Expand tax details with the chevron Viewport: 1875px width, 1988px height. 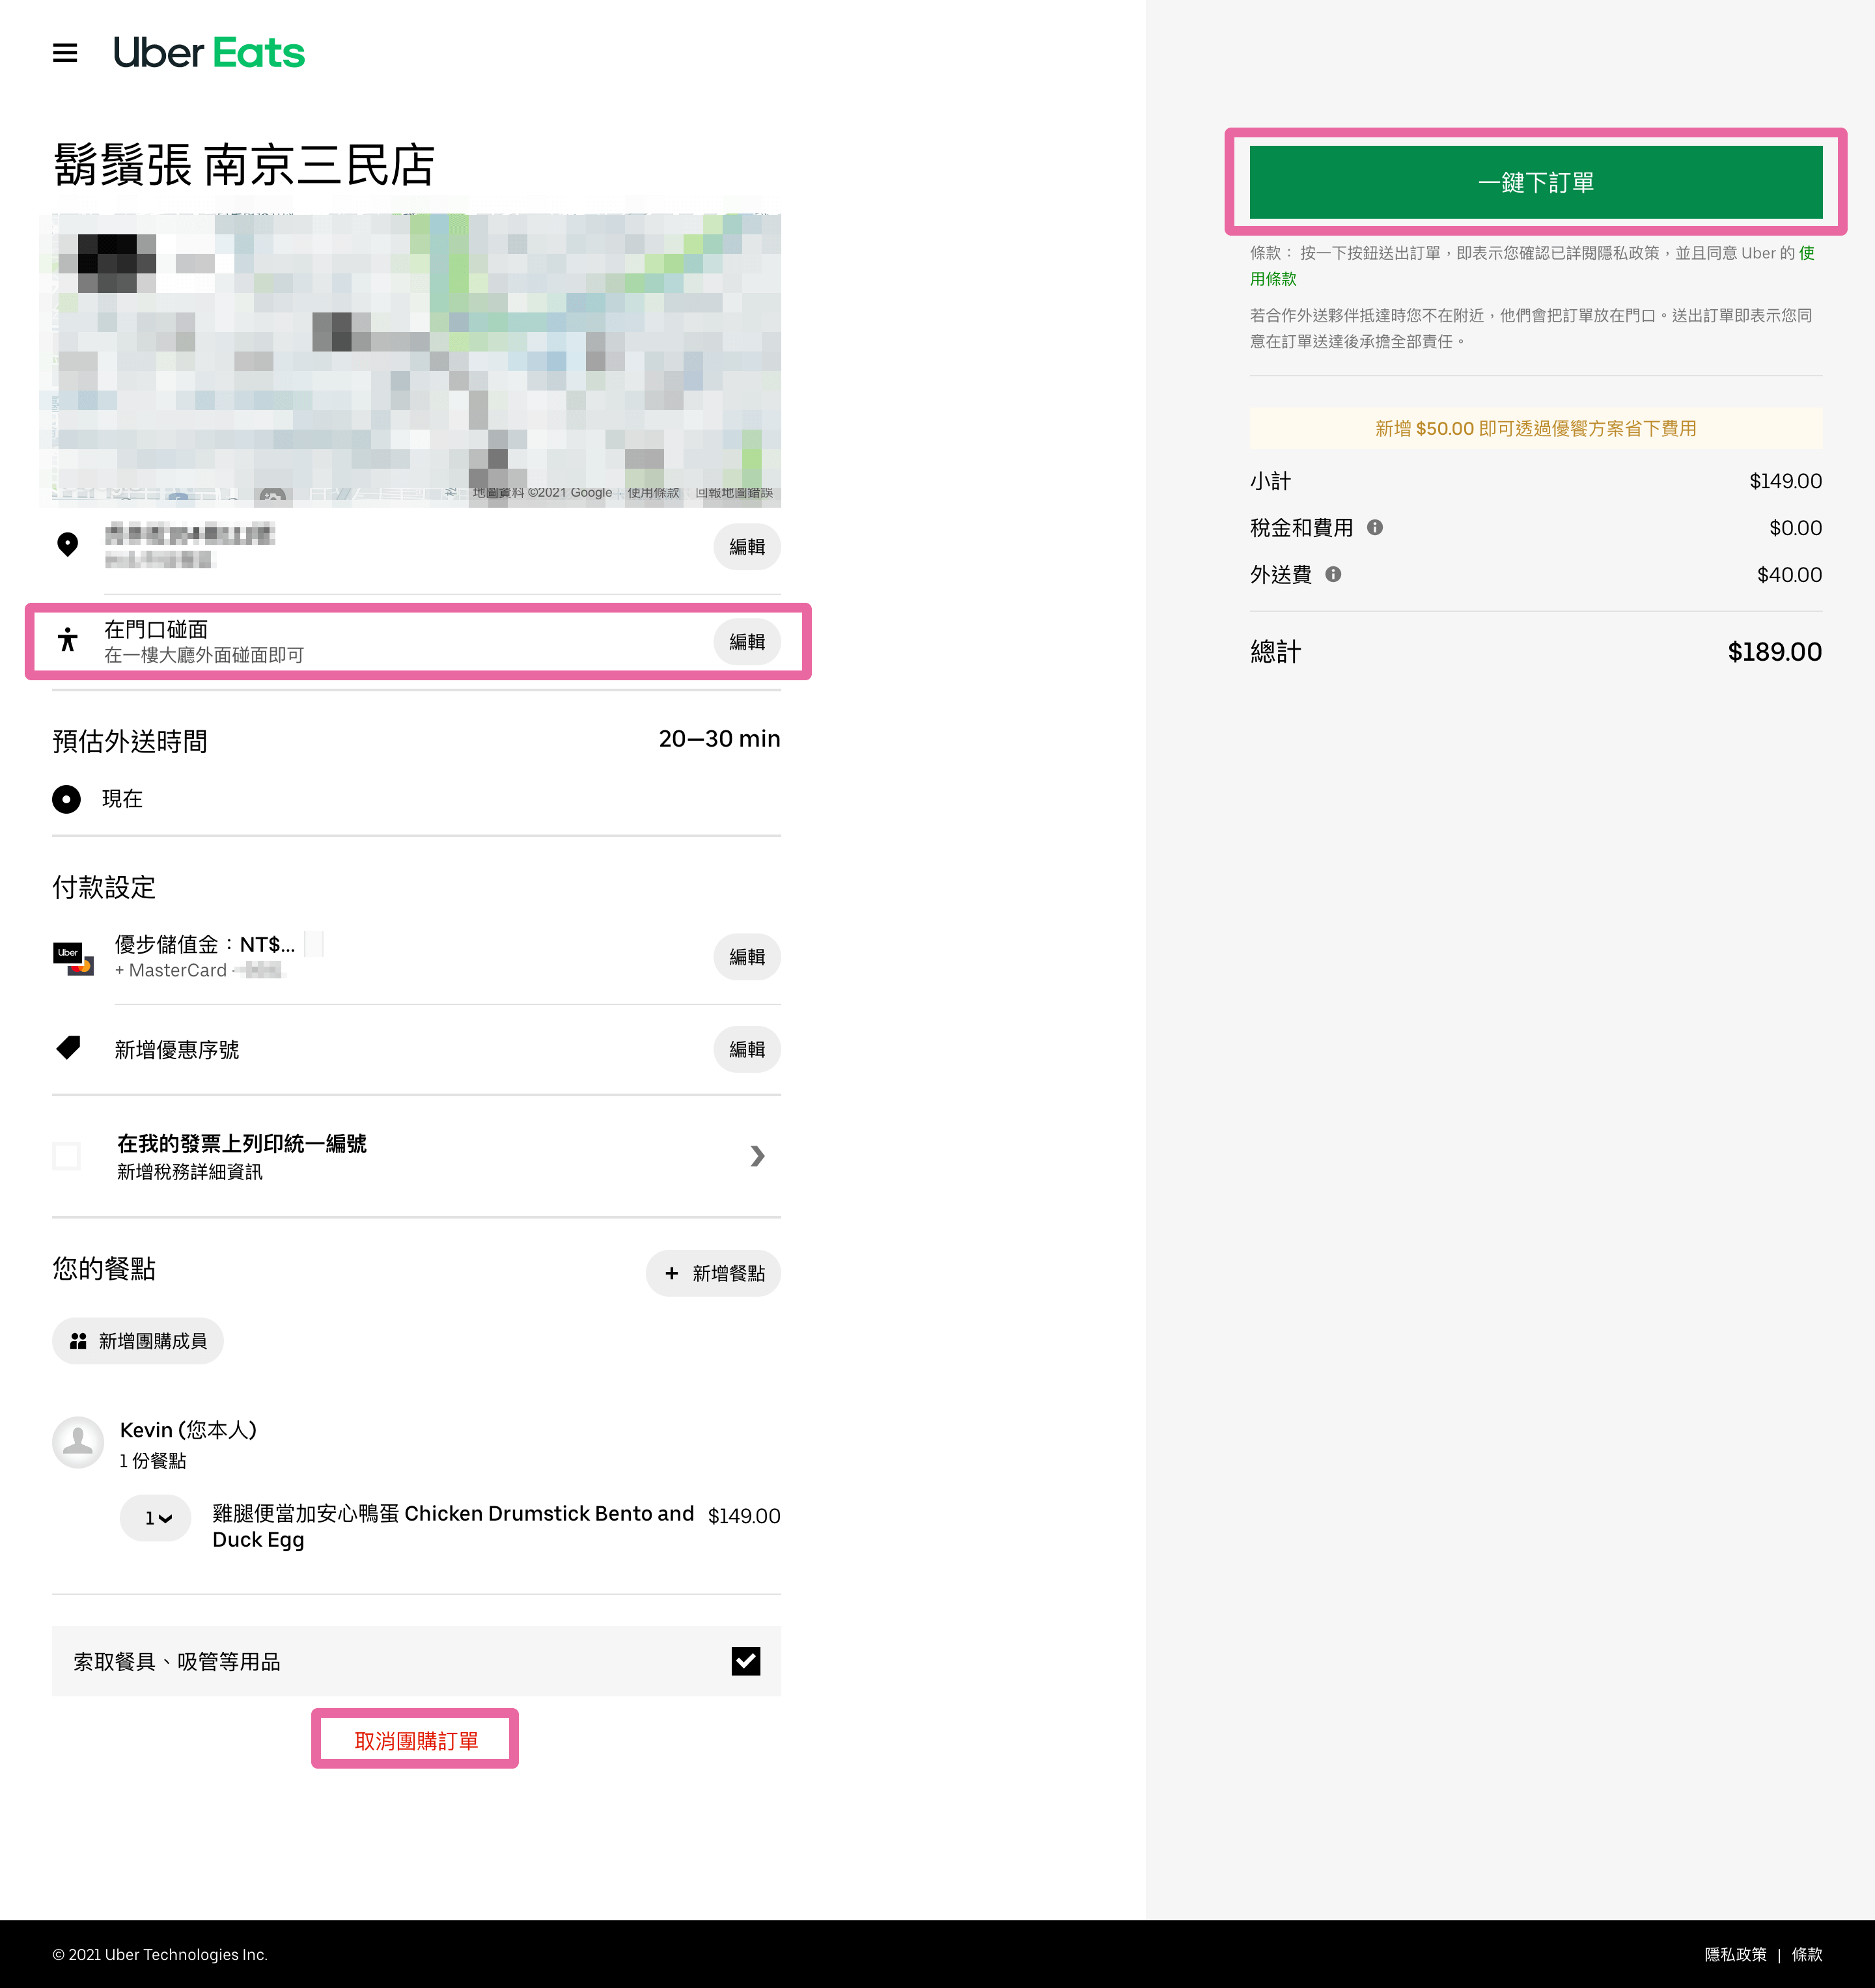757,1156
